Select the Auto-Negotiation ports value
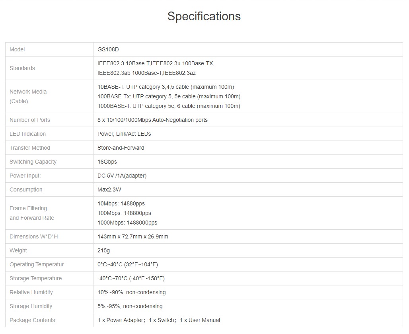409x334 pixels. [152, 120]
